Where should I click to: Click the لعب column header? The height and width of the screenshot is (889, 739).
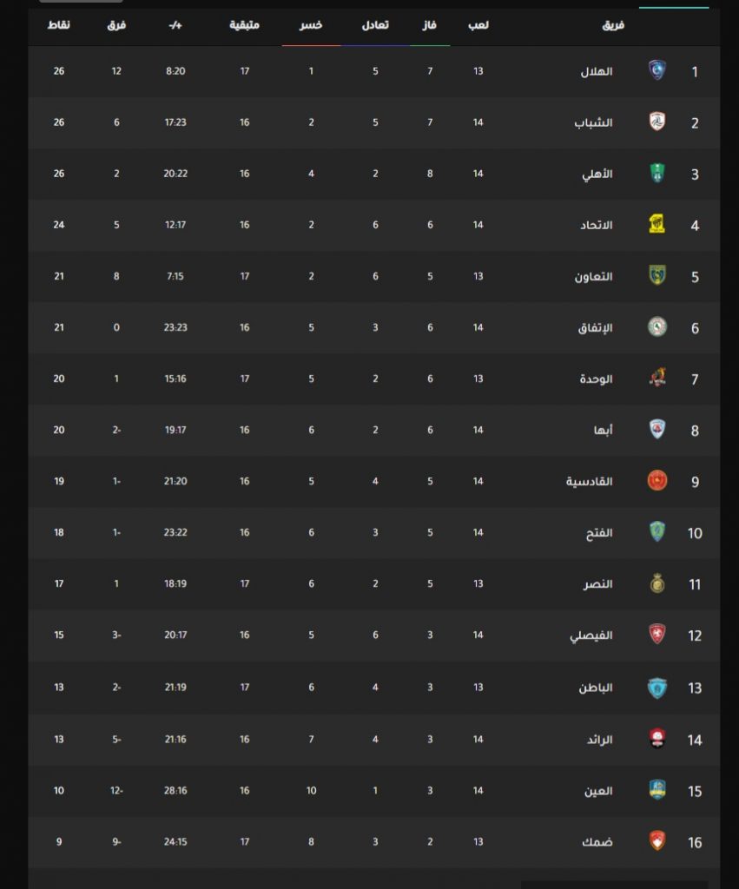478,25
